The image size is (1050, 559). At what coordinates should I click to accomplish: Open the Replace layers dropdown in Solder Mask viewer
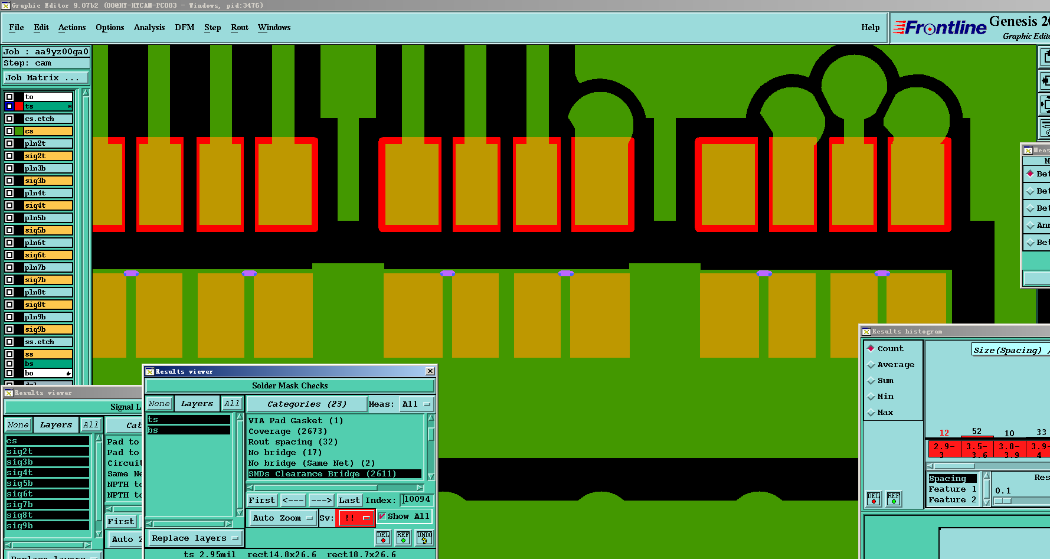[x=194, y=538]
